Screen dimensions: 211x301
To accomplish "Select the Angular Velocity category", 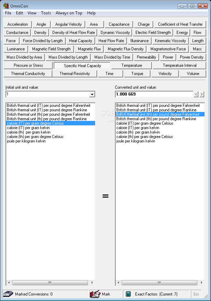I will (x=68, y=24).
